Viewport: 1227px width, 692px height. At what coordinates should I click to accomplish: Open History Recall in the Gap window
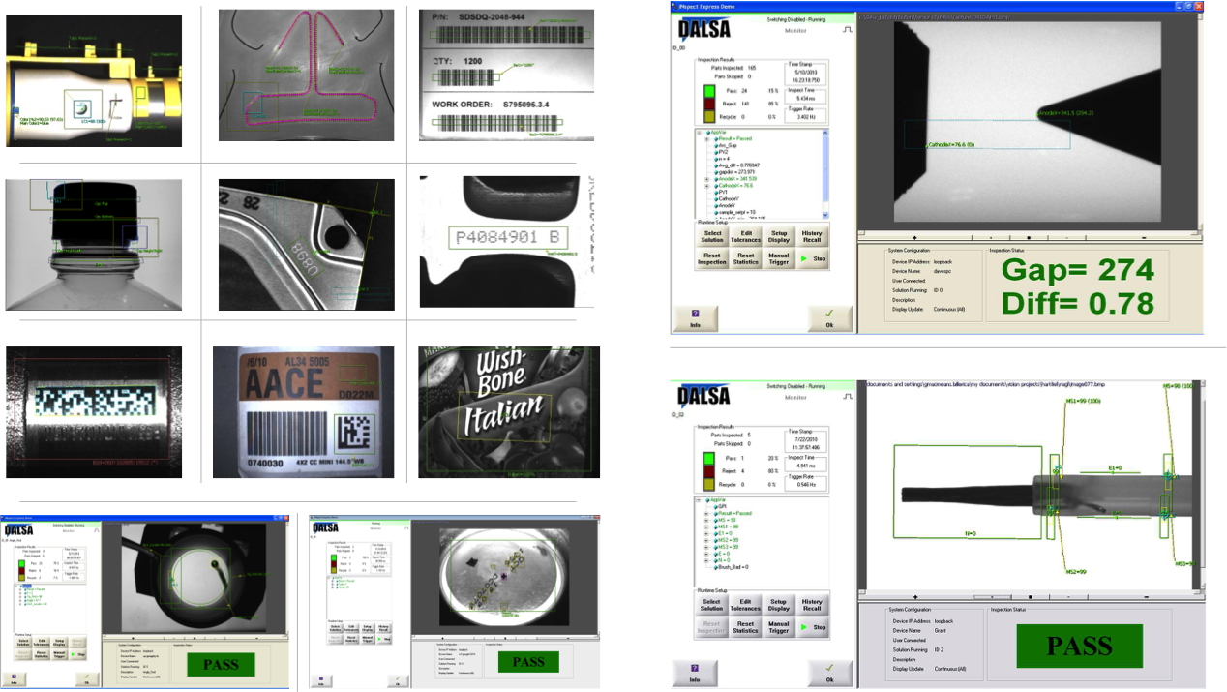coord(812,237)
